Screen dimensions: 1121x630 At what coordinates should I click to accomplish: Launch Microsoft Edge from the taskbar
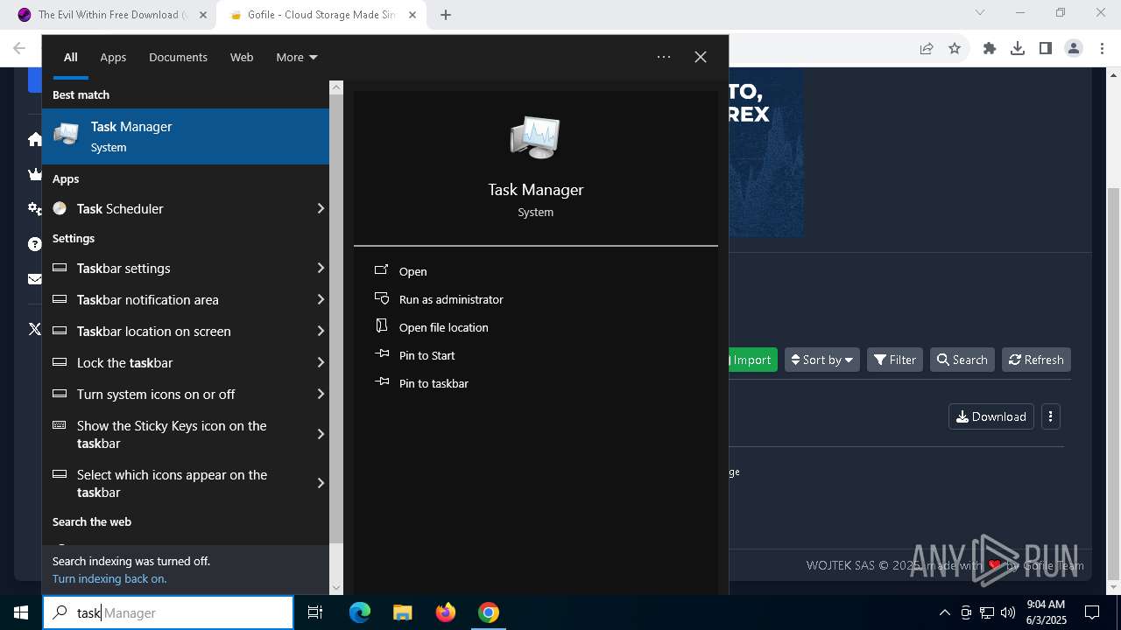click(360, 612)
